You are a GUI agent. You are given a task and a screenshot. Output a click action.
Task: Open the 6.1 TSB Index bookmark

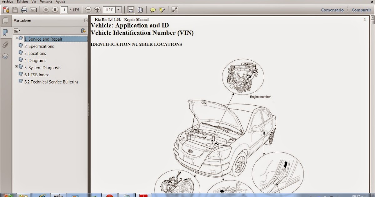pos(36,75)
